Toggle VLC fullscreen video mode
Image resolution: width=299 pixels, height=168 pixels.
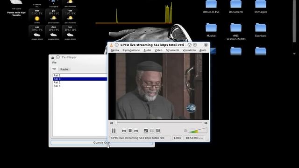146,131
